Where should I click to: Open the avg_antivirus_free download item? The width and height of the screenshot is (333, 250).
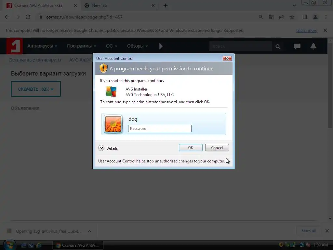pos(45,231)
